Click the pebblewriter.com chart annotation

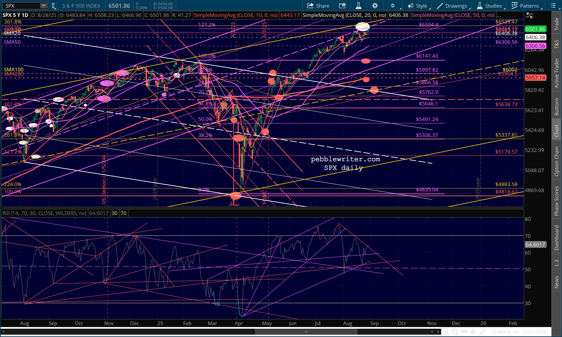345,159
